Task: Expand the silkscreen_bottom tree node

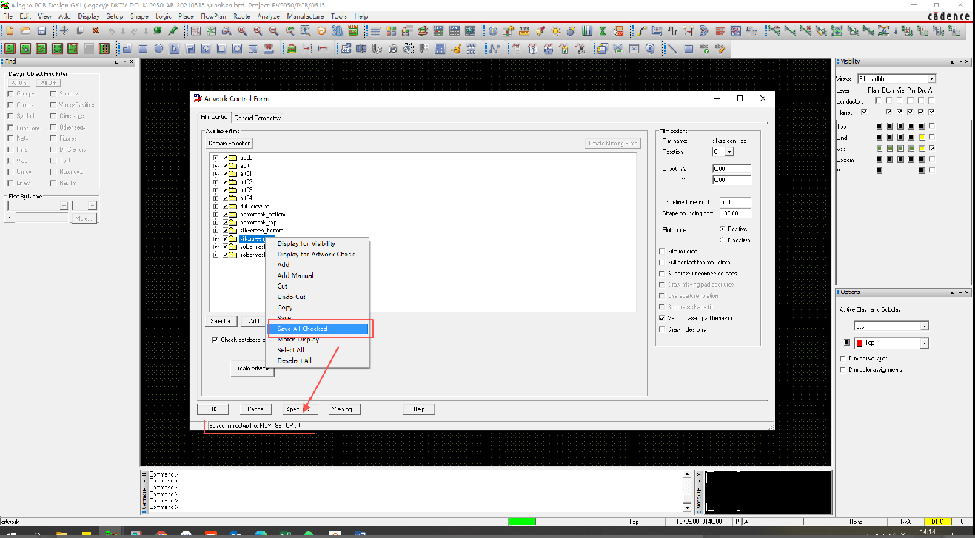Action: [215, 231]
